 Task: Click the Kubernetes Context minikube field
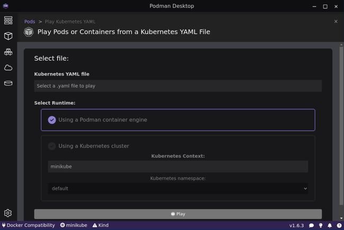coord(178,167)
